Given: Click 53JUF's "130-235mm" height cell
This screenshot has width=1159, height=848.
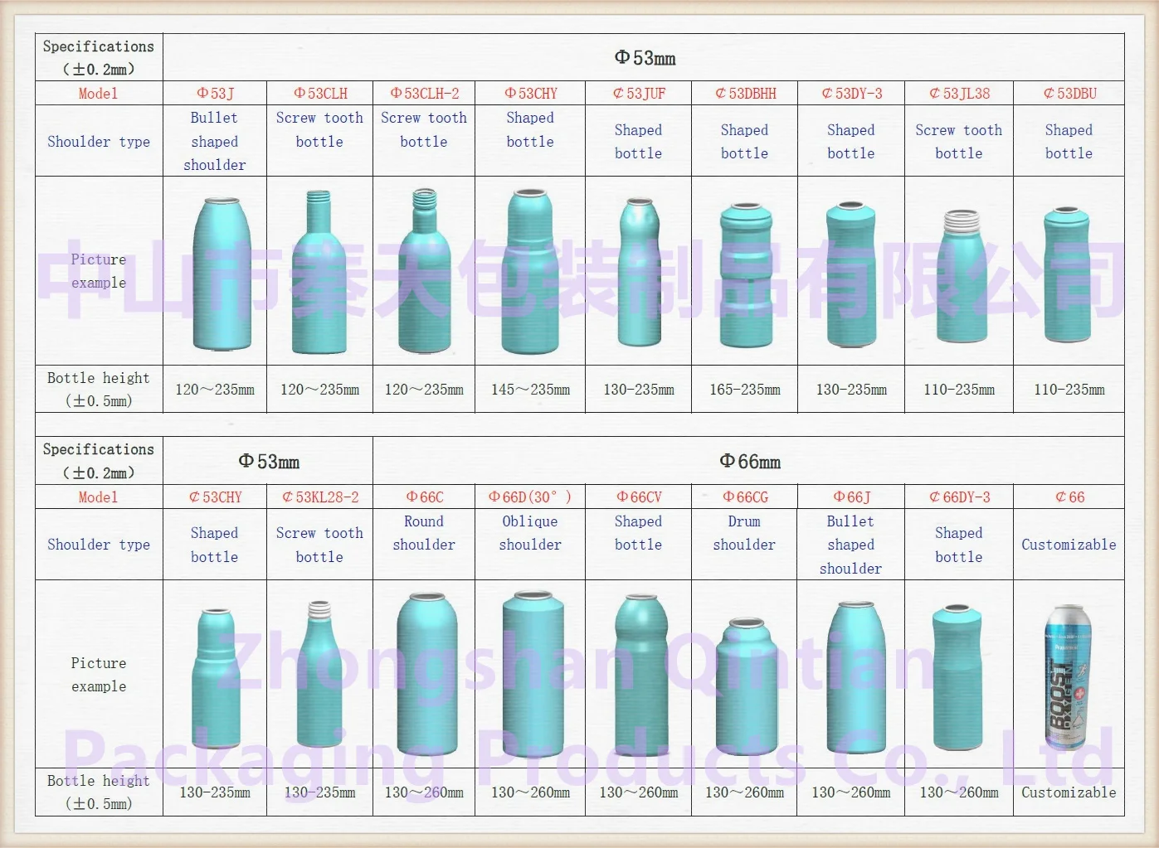Looking at the screenshot, I should [639, 389].
